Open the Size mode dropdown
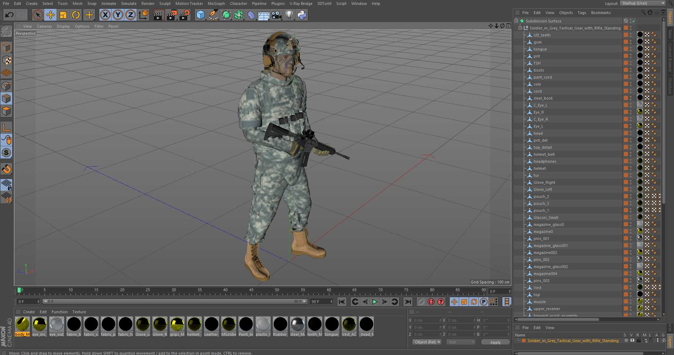The width and height of the screenshot is (674, 355). [x=461, y=342]
